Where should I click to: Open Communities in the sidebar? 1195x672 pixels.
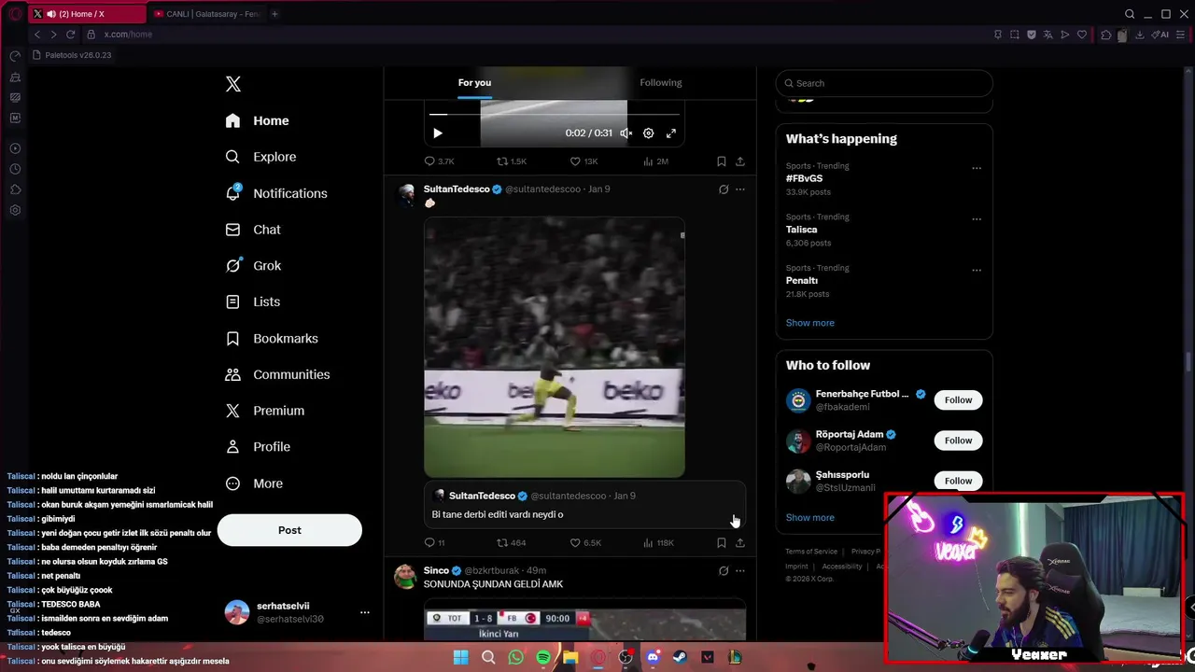(x=277, y=374)
